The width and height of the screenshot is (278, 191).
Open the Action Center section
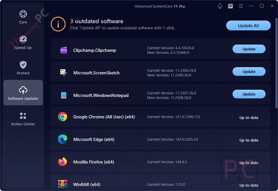23,119
